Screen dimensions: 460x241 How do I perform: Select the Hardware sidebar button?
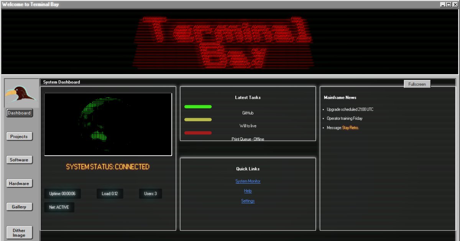19,184
